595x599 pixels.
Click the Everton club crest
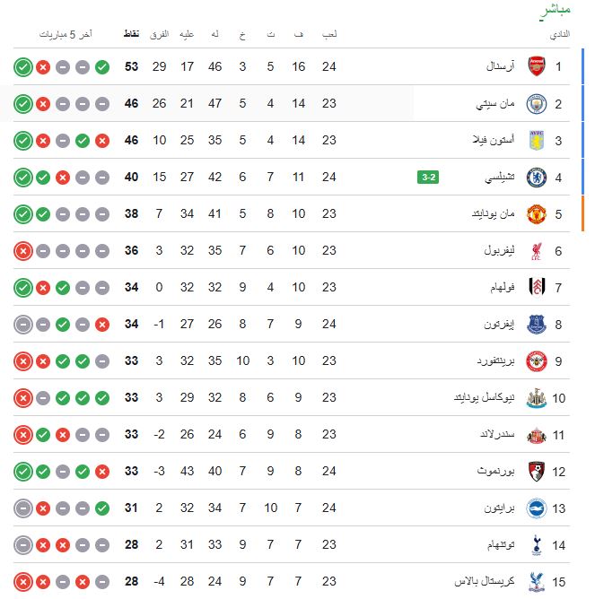tap(536, 324)
